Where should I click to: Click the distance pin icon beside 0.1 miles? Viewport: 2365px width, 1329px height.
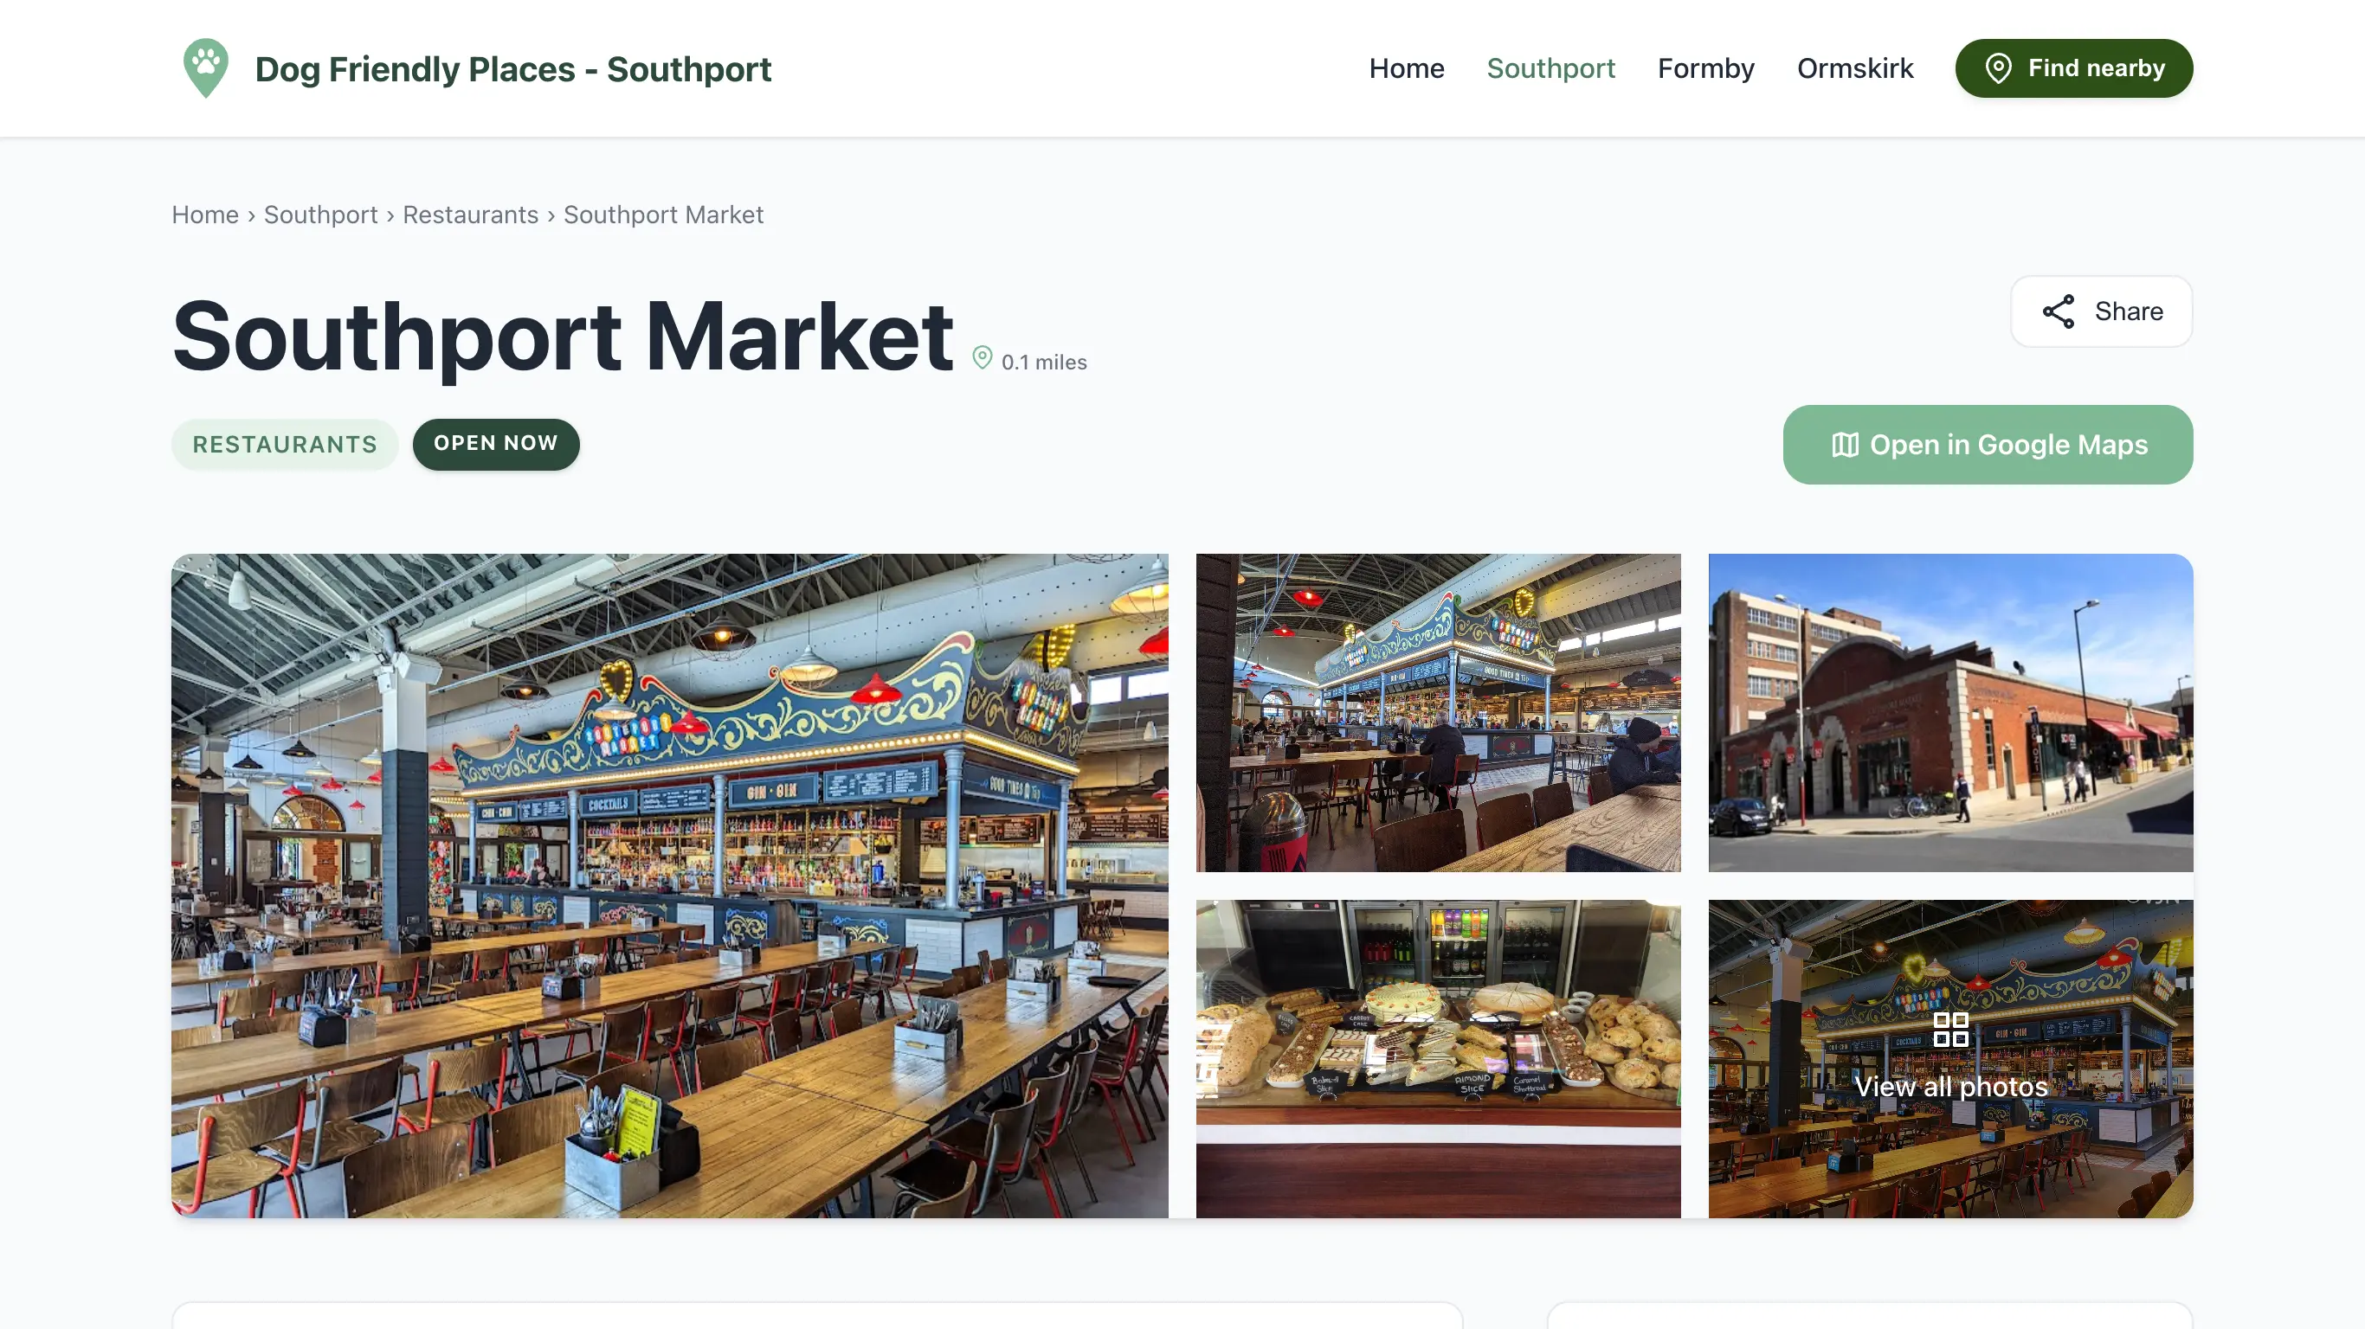pos(982,358)
